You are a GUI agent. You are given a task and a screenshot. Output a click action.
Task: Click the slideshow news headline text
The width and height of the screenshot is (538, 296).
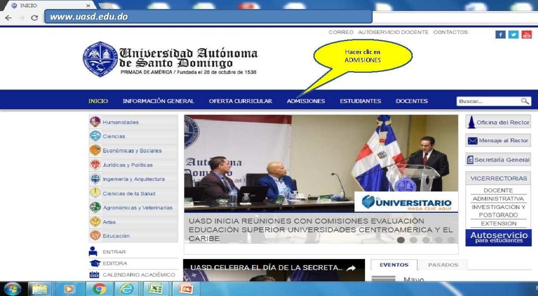321,230
